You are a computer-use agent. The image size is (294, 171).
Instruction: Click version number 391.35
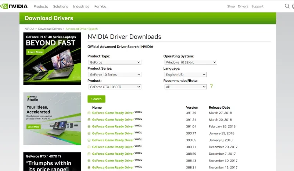(x=191, y=113)
